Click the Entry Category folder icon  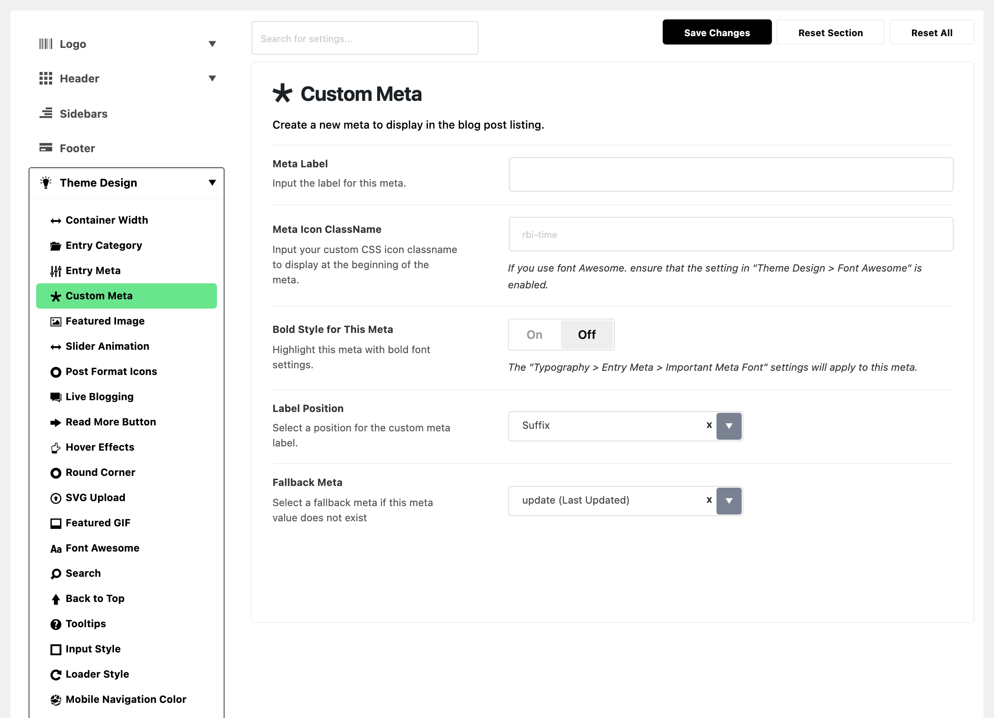[x=56, y=246]
